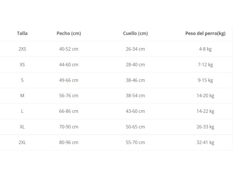Select the 28-40 cm neck measurement
This screenshot has height=180, width=241.
click(x=135, y=64)
